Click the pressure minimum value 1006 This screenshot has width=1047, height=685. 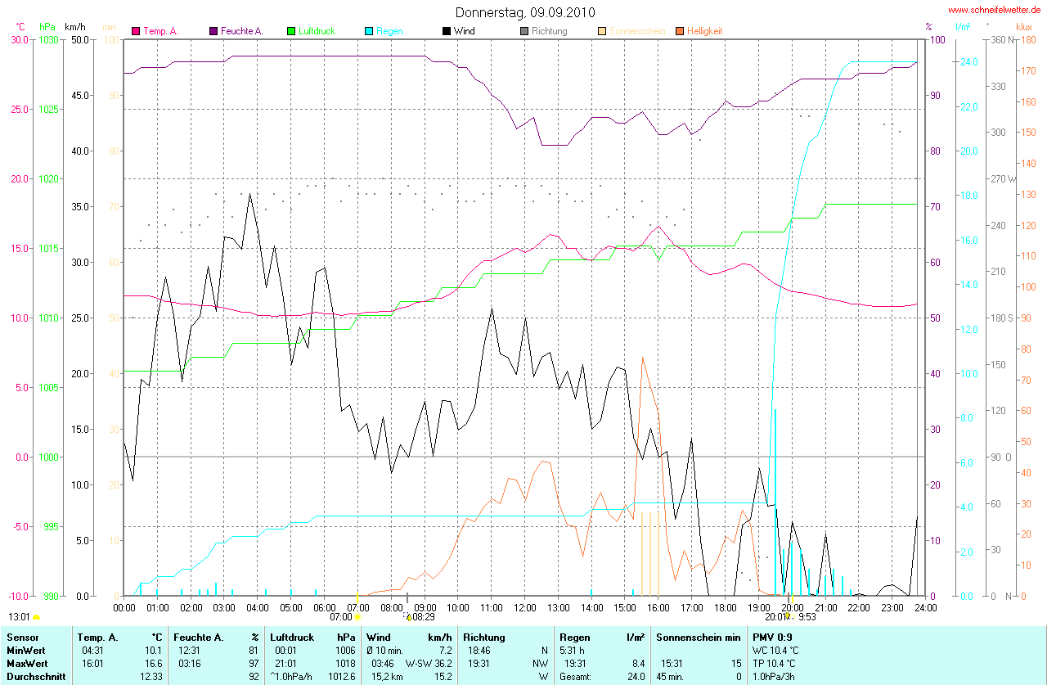(346, 650)
